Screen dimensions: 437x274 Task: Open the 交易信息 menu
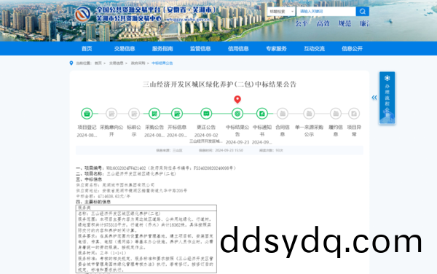pos(125,49)
